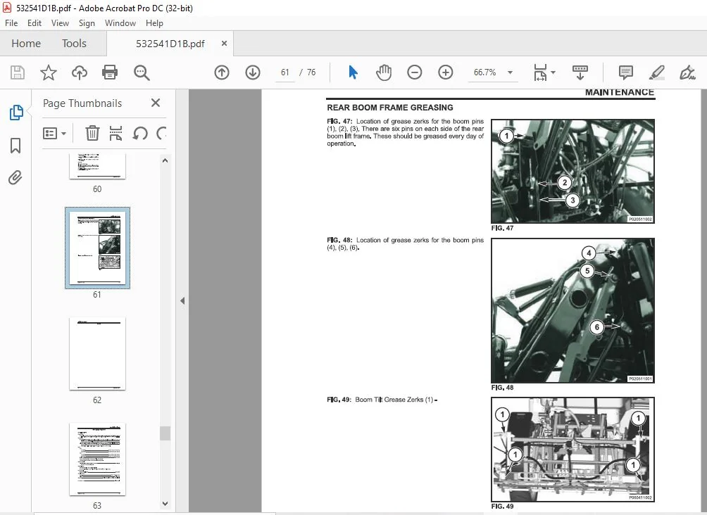Image resolution: width=707 pixels, height=515 pixels.
Task: Click the scrolling mode keyboard icon
Action: tap(580, 72)
